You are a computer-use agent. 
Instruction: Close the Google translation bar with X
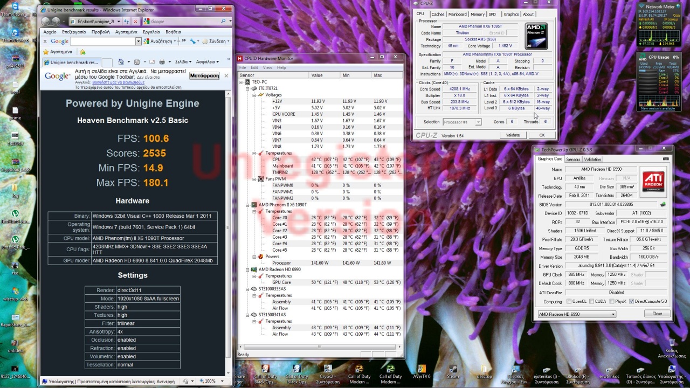click(226, 75)
